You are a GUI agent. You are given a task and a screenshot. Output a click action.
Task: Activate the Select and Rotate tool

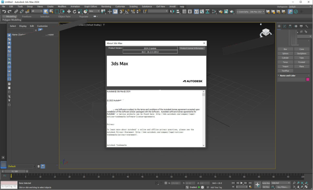coord(74,11)
